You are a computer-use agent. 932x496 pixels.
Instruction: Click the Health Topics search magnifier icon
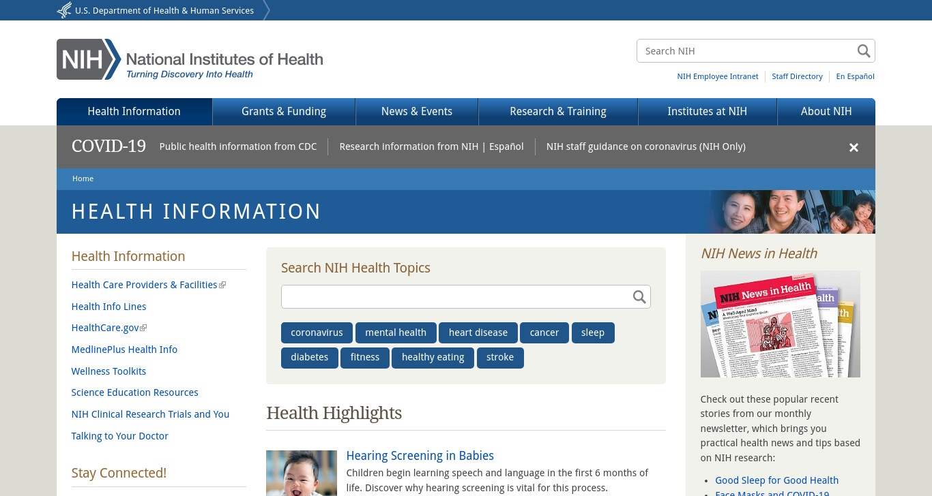[639, 296]
